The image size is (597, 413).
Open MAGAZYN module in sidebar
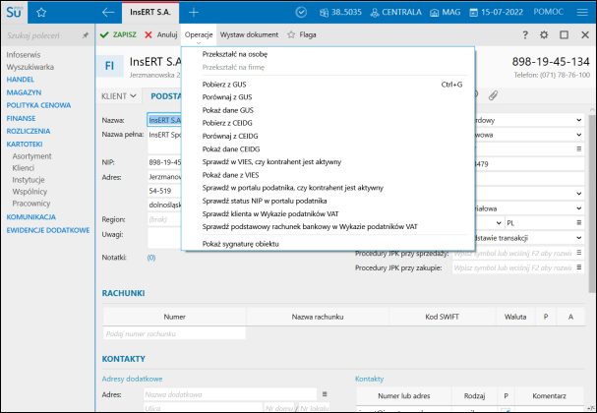[x=24, y=92]
